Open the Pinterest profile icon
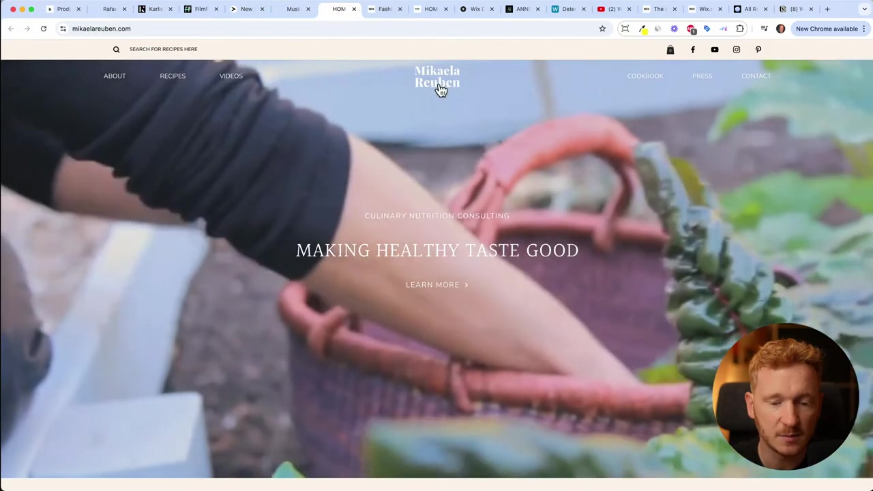Viewport: 873px width, 491px height. tap(758, 49)
